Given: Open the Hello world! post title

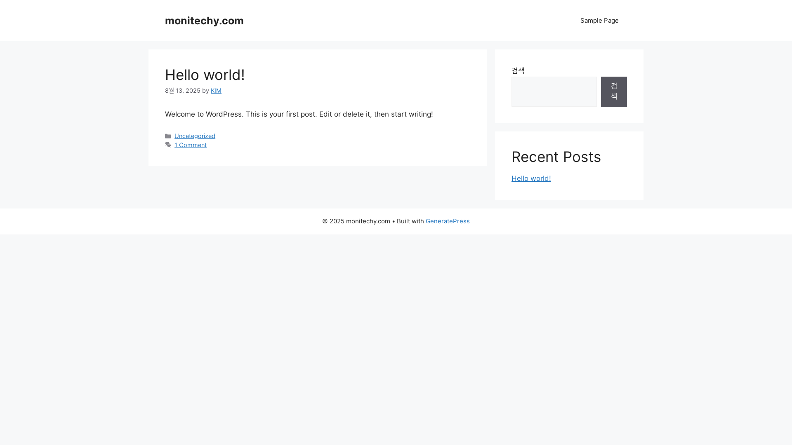Looking at the screenshot, I should point(205,75).
